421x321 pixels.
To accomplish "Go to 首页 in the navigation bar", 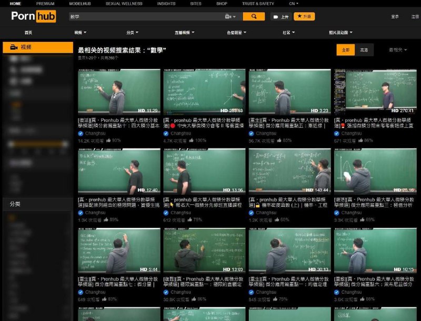I will [x=28, y=33].
